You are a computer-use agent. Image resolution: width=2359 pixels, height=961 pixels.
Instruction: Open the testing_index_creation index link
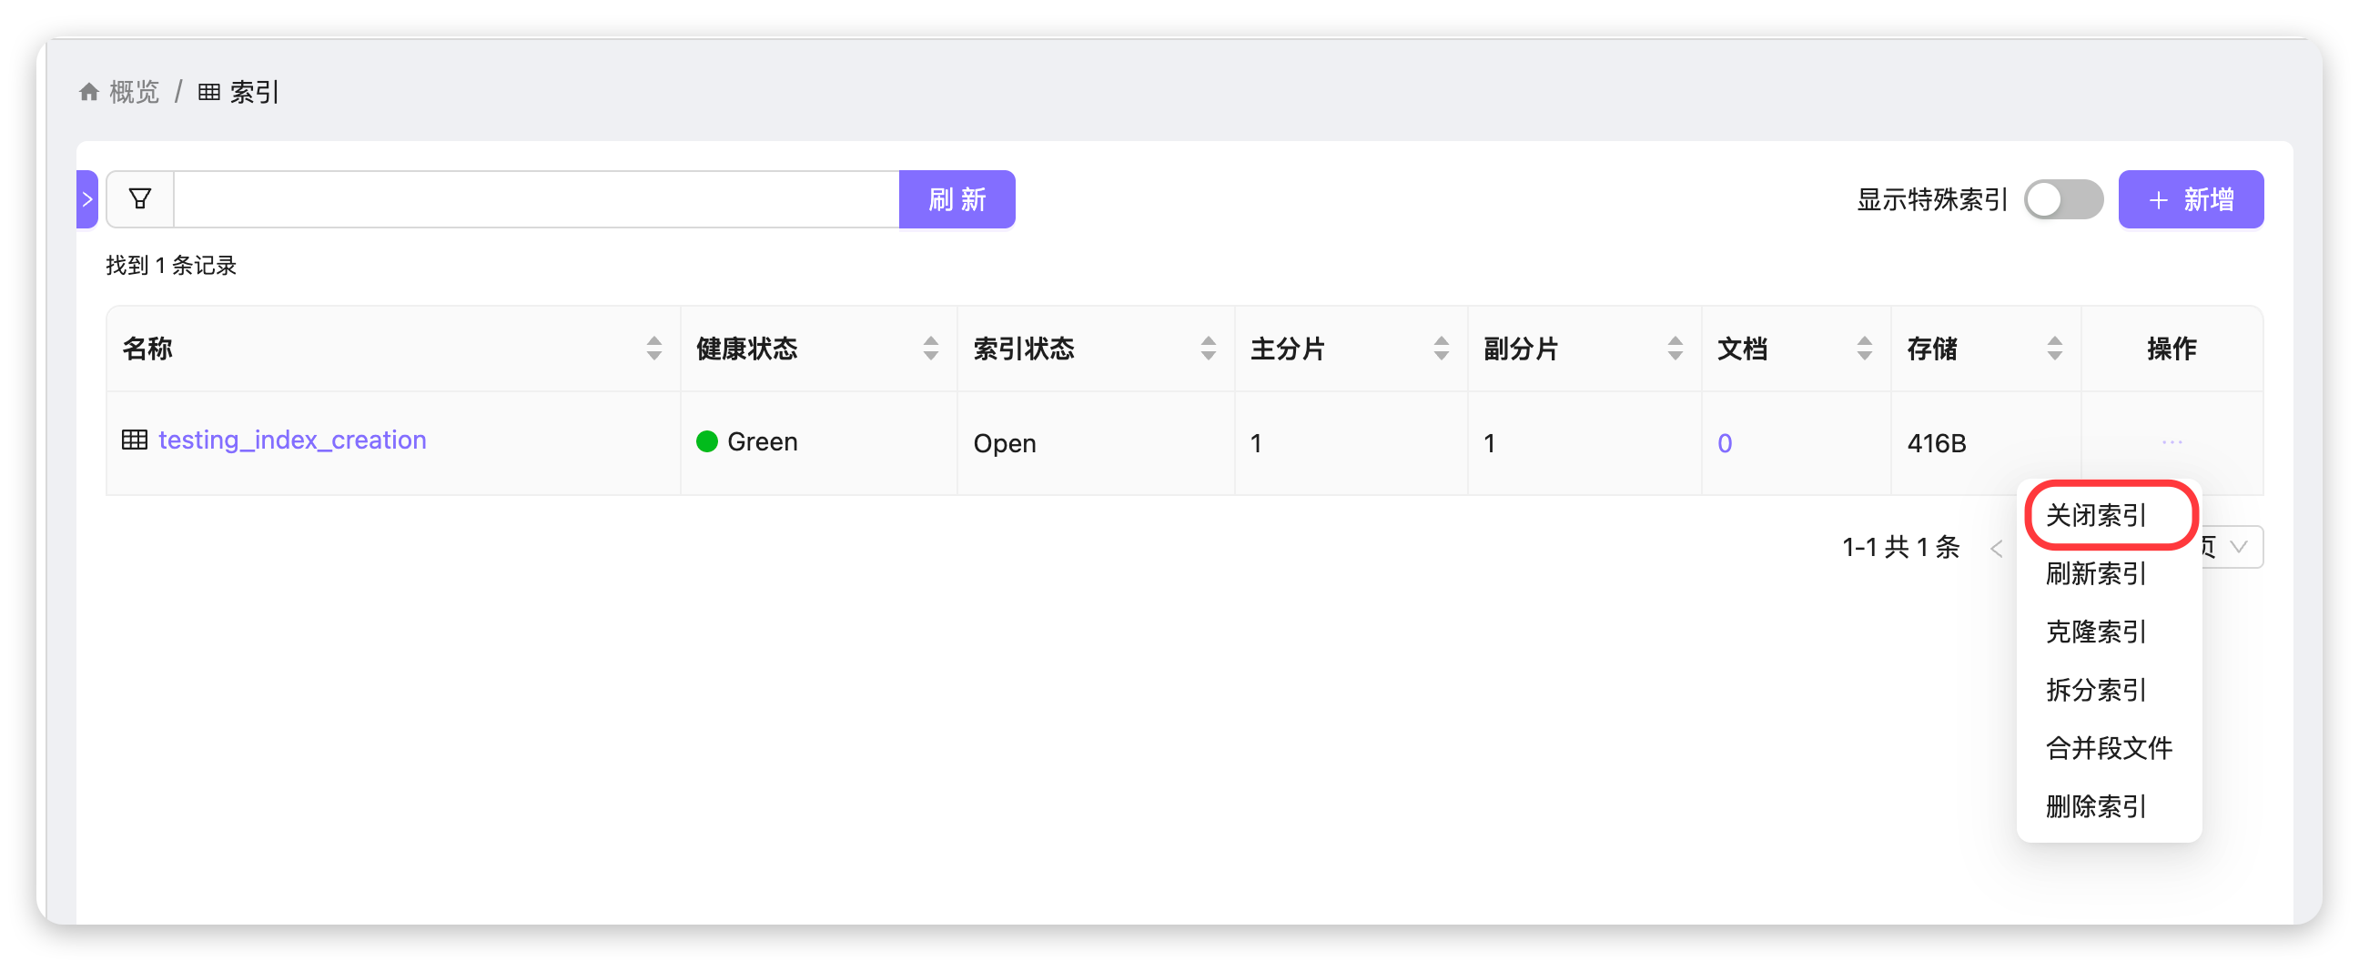(292, 440)
